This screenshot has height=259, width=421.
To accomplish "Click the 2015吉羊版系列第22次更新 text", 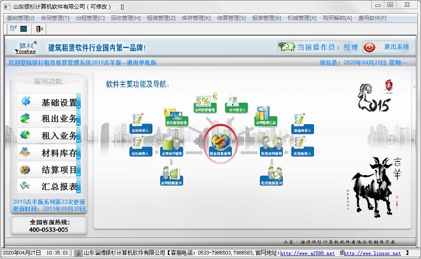I will click(x=49, y=202).
